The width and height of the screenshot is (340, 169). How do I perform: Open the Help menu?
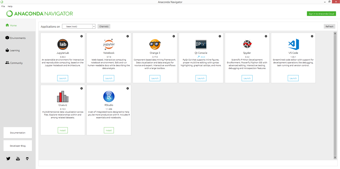point(10,6)
